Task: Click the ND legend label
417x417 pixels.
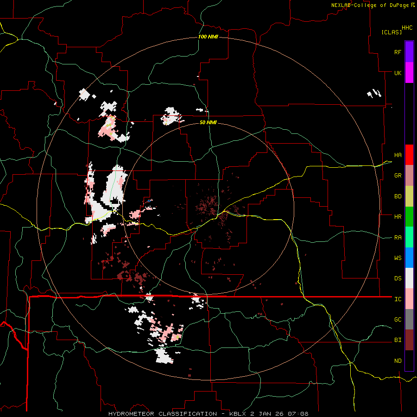Action: tap(398, 361)
